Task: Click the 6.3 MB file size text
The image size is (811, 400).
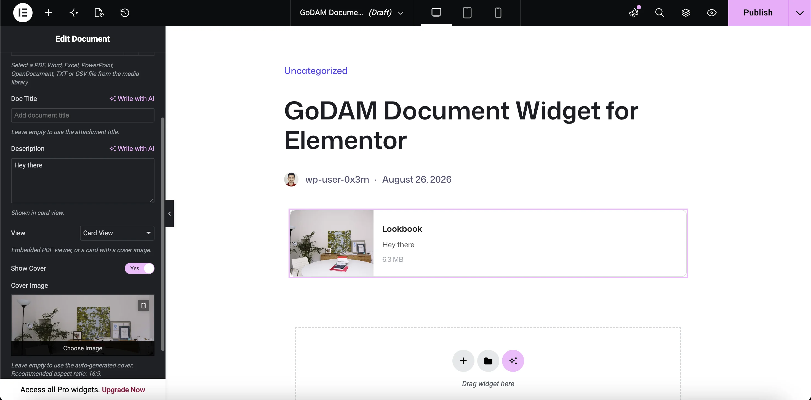Action: click(x=393, y=259)
